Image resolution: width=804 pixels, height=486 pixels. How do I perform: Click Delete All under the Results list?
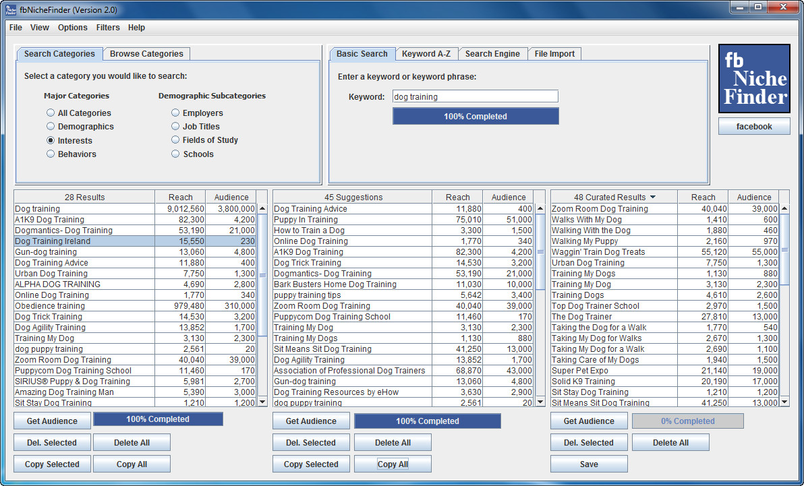click(132, 442)
